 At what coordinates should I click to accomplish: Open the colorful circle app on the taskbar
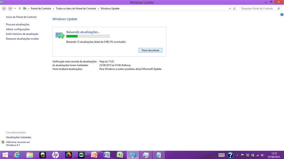pyautogui.click(x=68, y=155)
